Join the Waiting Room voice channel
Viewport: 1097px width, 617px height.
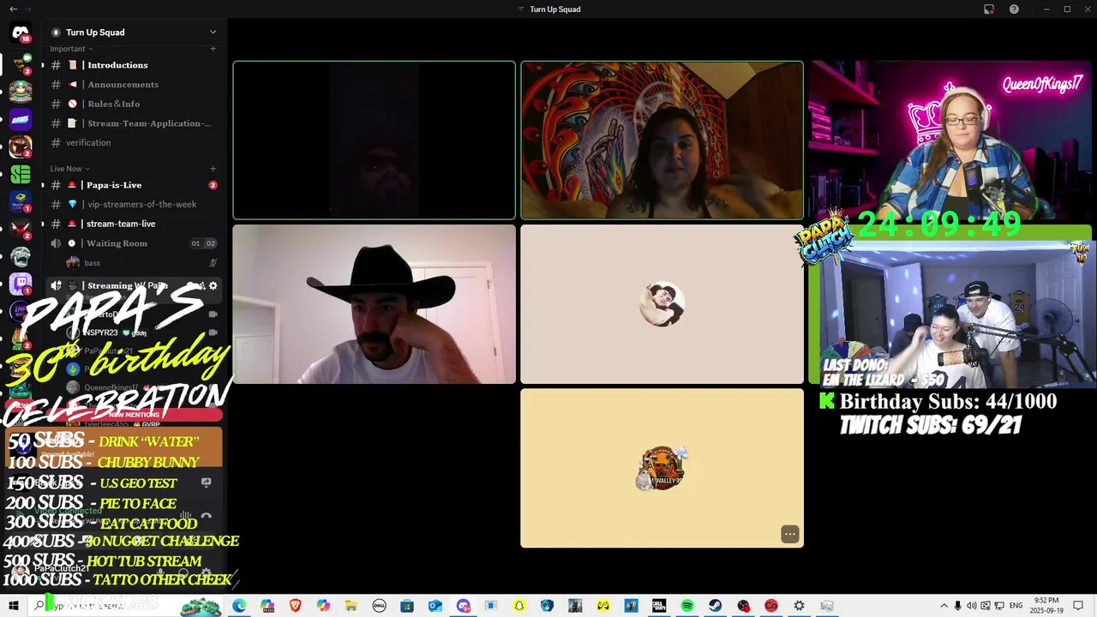pos(133,243)
